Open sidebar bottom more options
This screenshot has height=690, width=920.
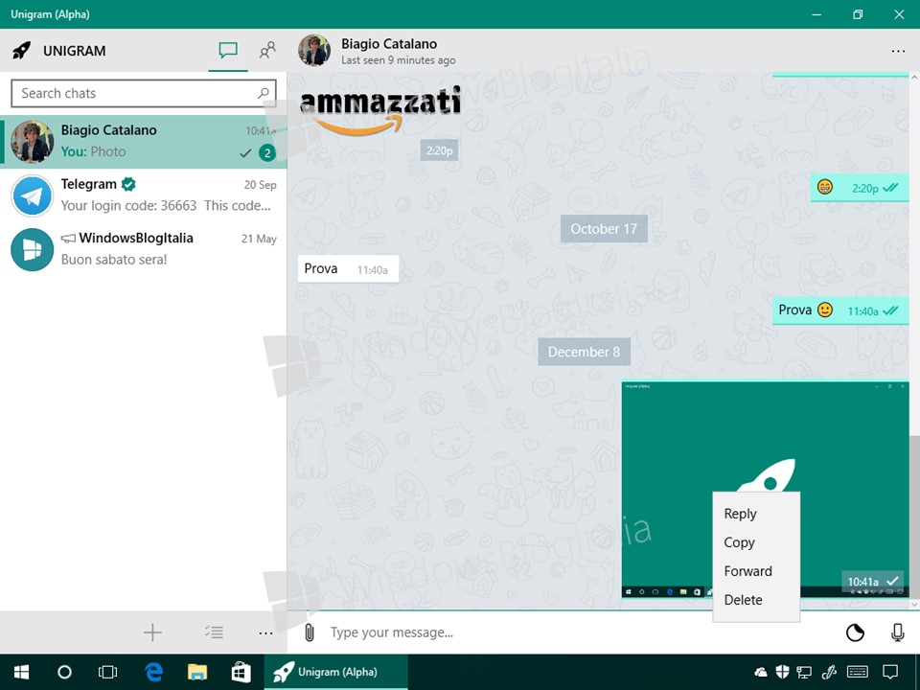point(265,632)
